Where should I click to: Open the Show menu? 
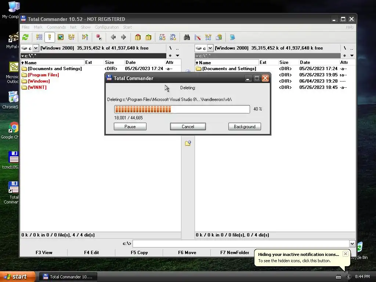[x=86, y=27]
